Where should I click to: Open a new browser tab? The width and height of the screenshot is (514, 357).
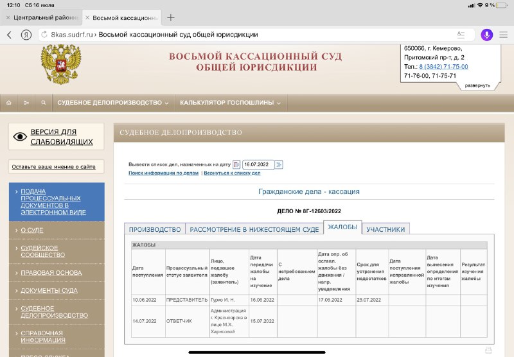(171, 18)
